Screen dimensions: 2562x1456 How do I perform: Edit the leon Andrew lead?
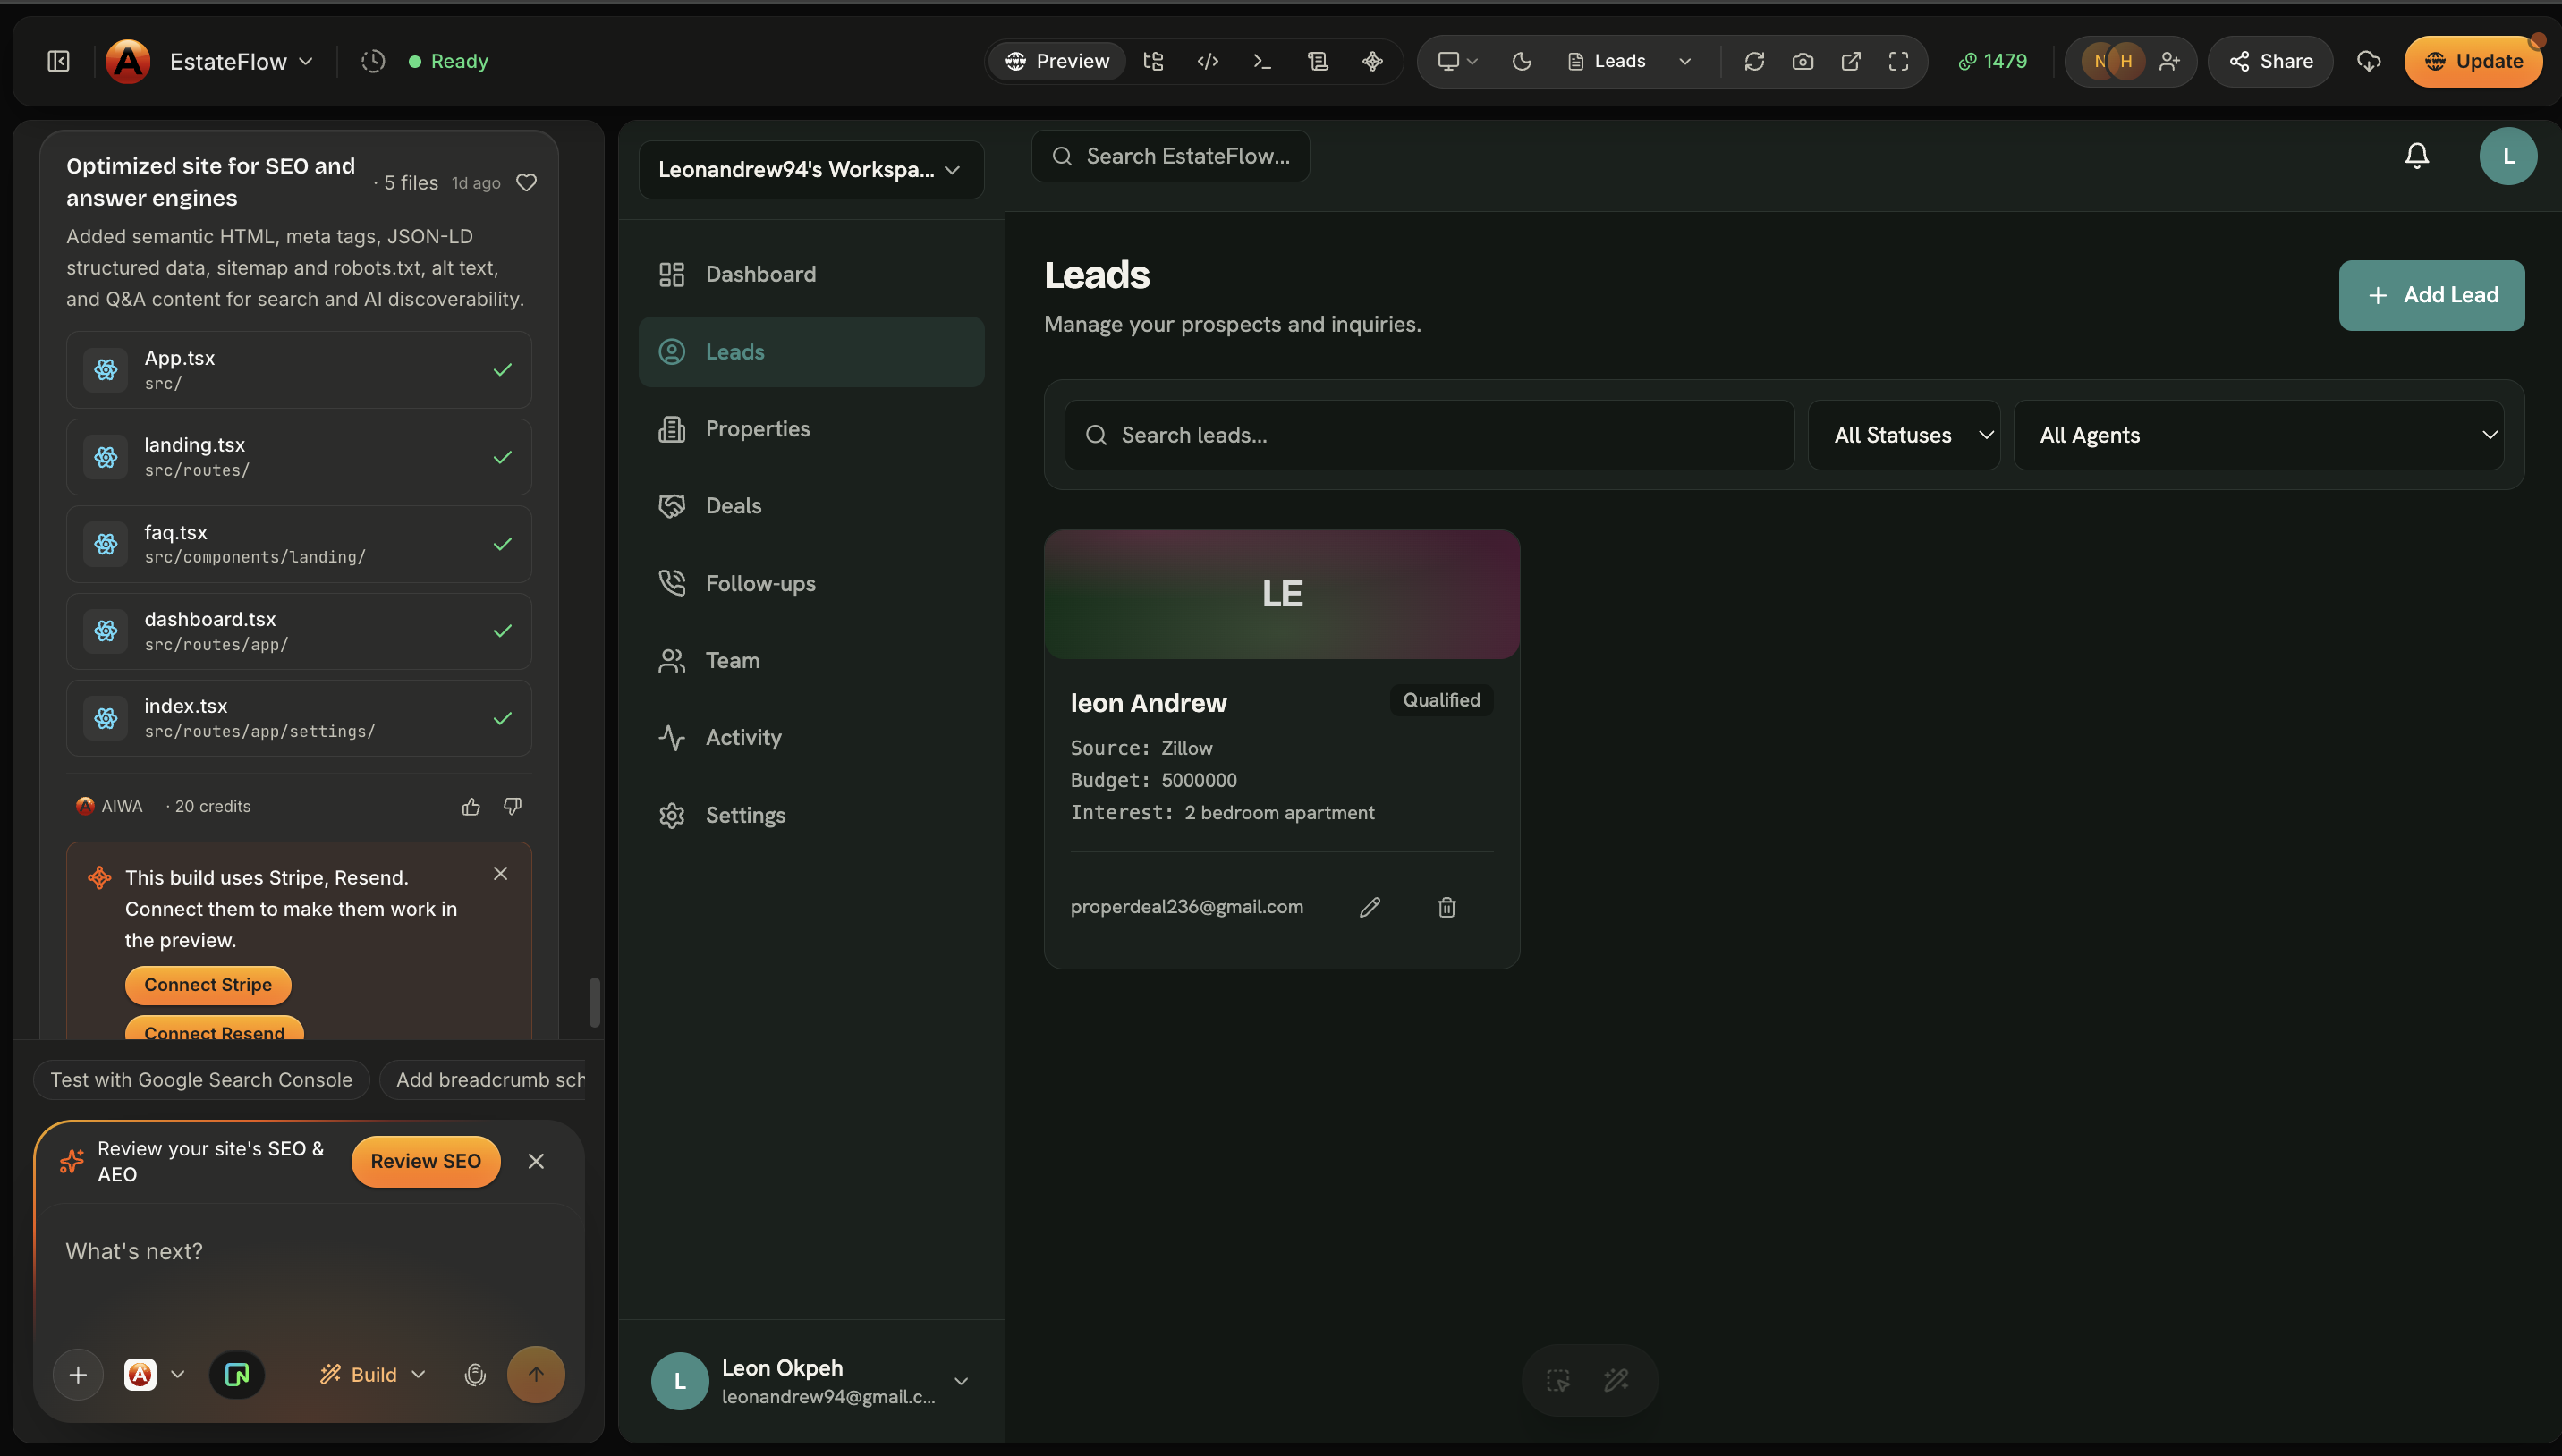[1370, 907]
